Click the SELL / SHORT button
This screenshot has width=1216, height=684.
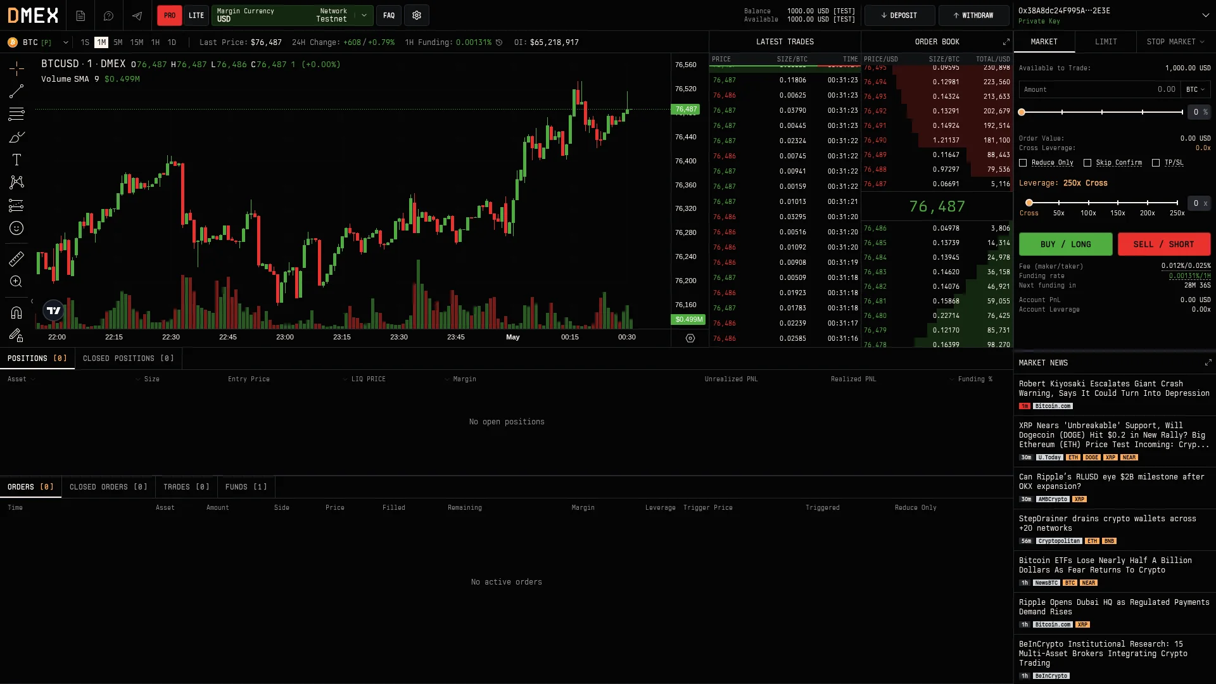(x=1163, y=244)
